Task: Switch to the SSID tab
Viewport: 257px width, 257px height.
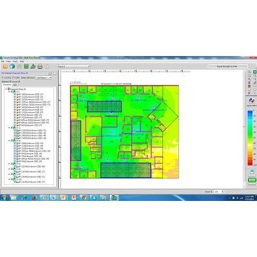Action: point(15,85)
